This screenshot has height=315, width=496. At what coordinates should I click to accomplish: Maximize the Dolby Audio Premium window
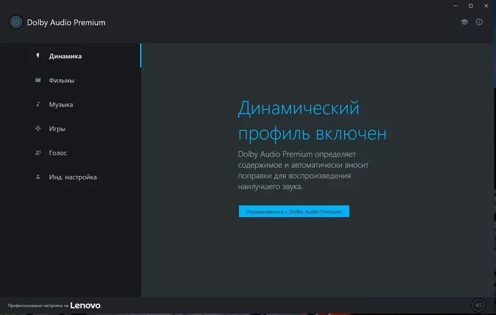click(471, 5)
